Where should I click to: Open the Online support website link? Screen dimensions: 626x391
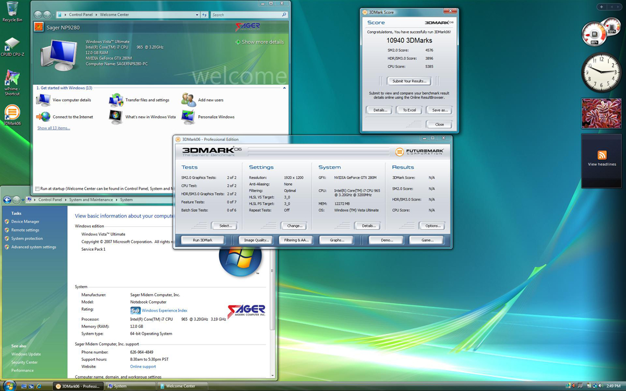[143, 366]
